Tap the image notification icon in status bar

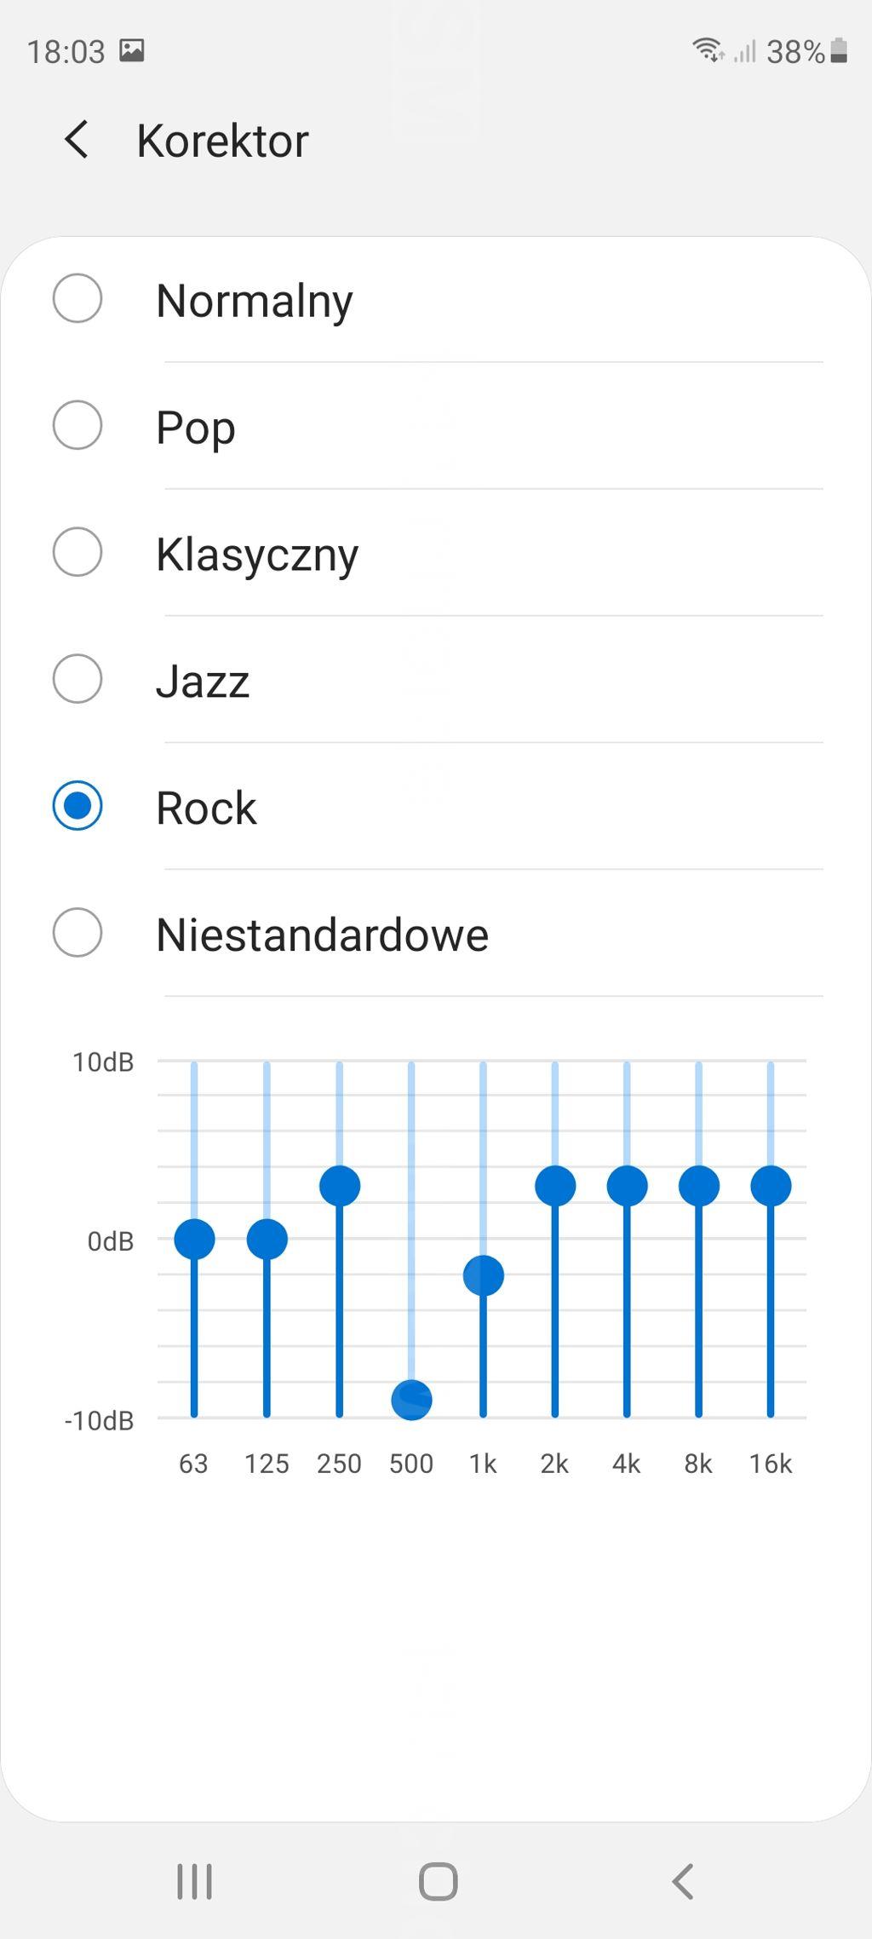click(x=132, y=51)
